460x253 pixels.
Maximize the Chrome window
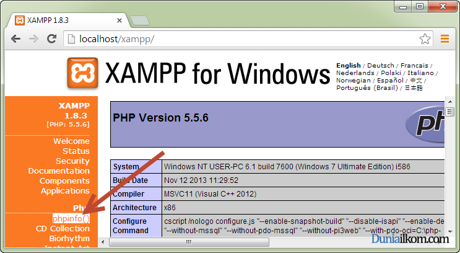point(420,6)
